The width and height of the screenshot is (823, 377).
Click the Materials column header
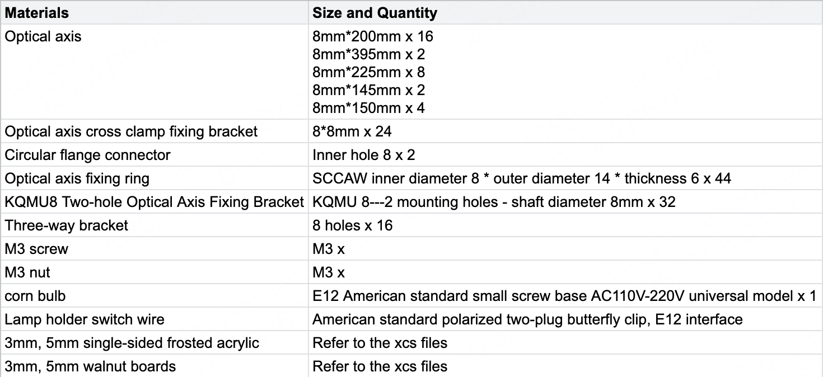pyautogui.click(x=37, y=12)
